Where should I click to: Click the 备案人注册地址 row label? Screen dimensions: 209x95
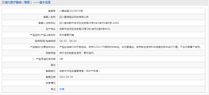[x=47, y=23]
